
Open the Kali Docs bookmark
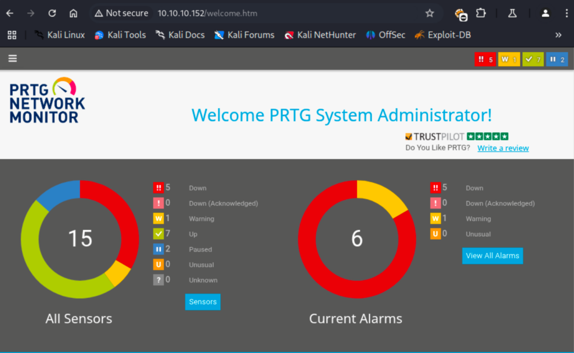[x=180, y=35]
